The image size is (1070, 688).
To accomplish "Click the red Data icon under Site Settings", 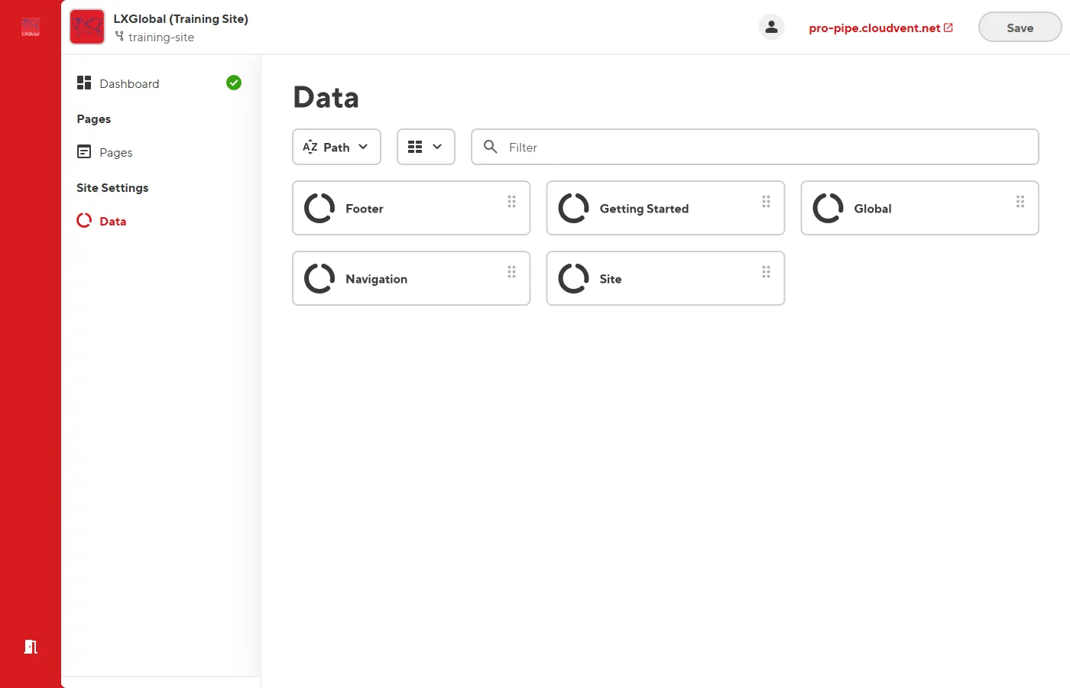I will coord(83,221).
